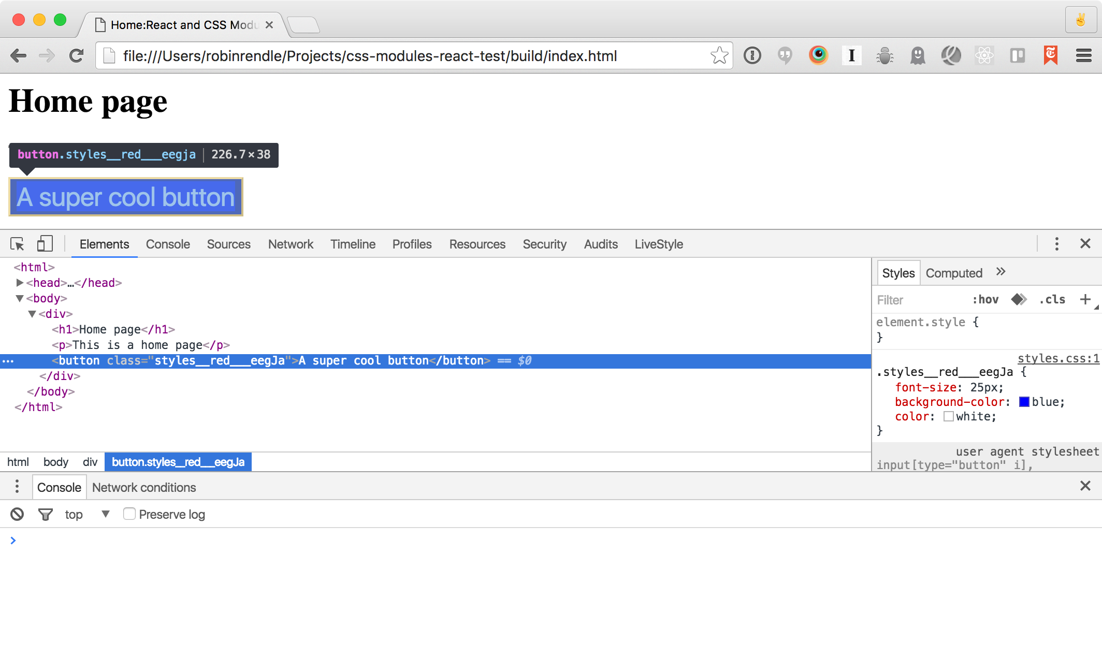The image size is (1102, 671).
Task: Reload the page with refresh icon
Action: point(77,55)
